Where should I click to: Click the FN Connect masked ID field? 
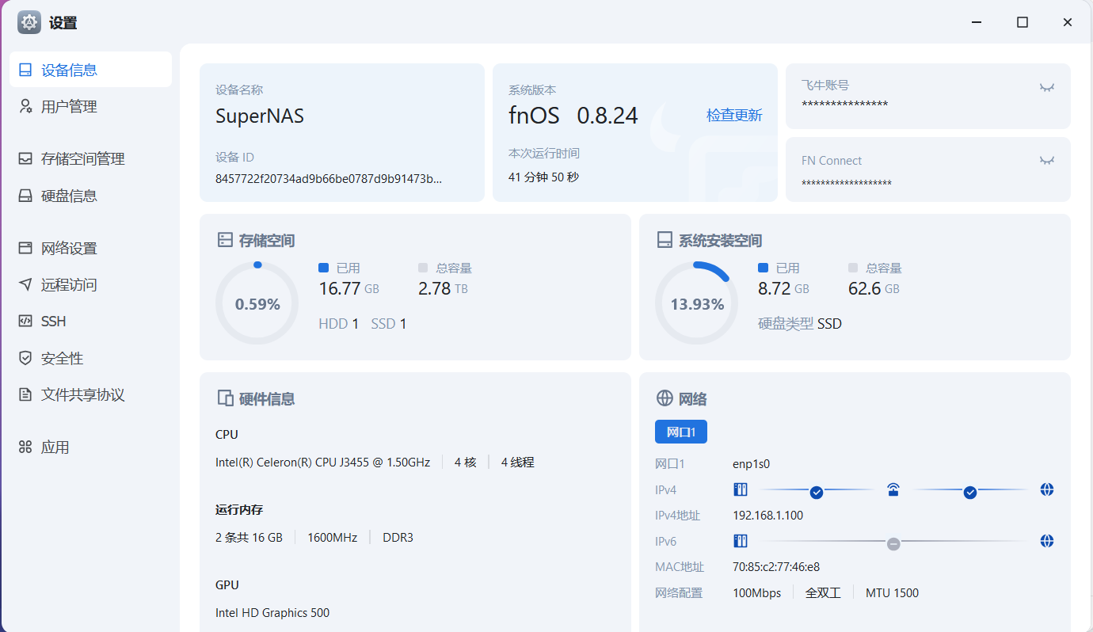point(847,184)
